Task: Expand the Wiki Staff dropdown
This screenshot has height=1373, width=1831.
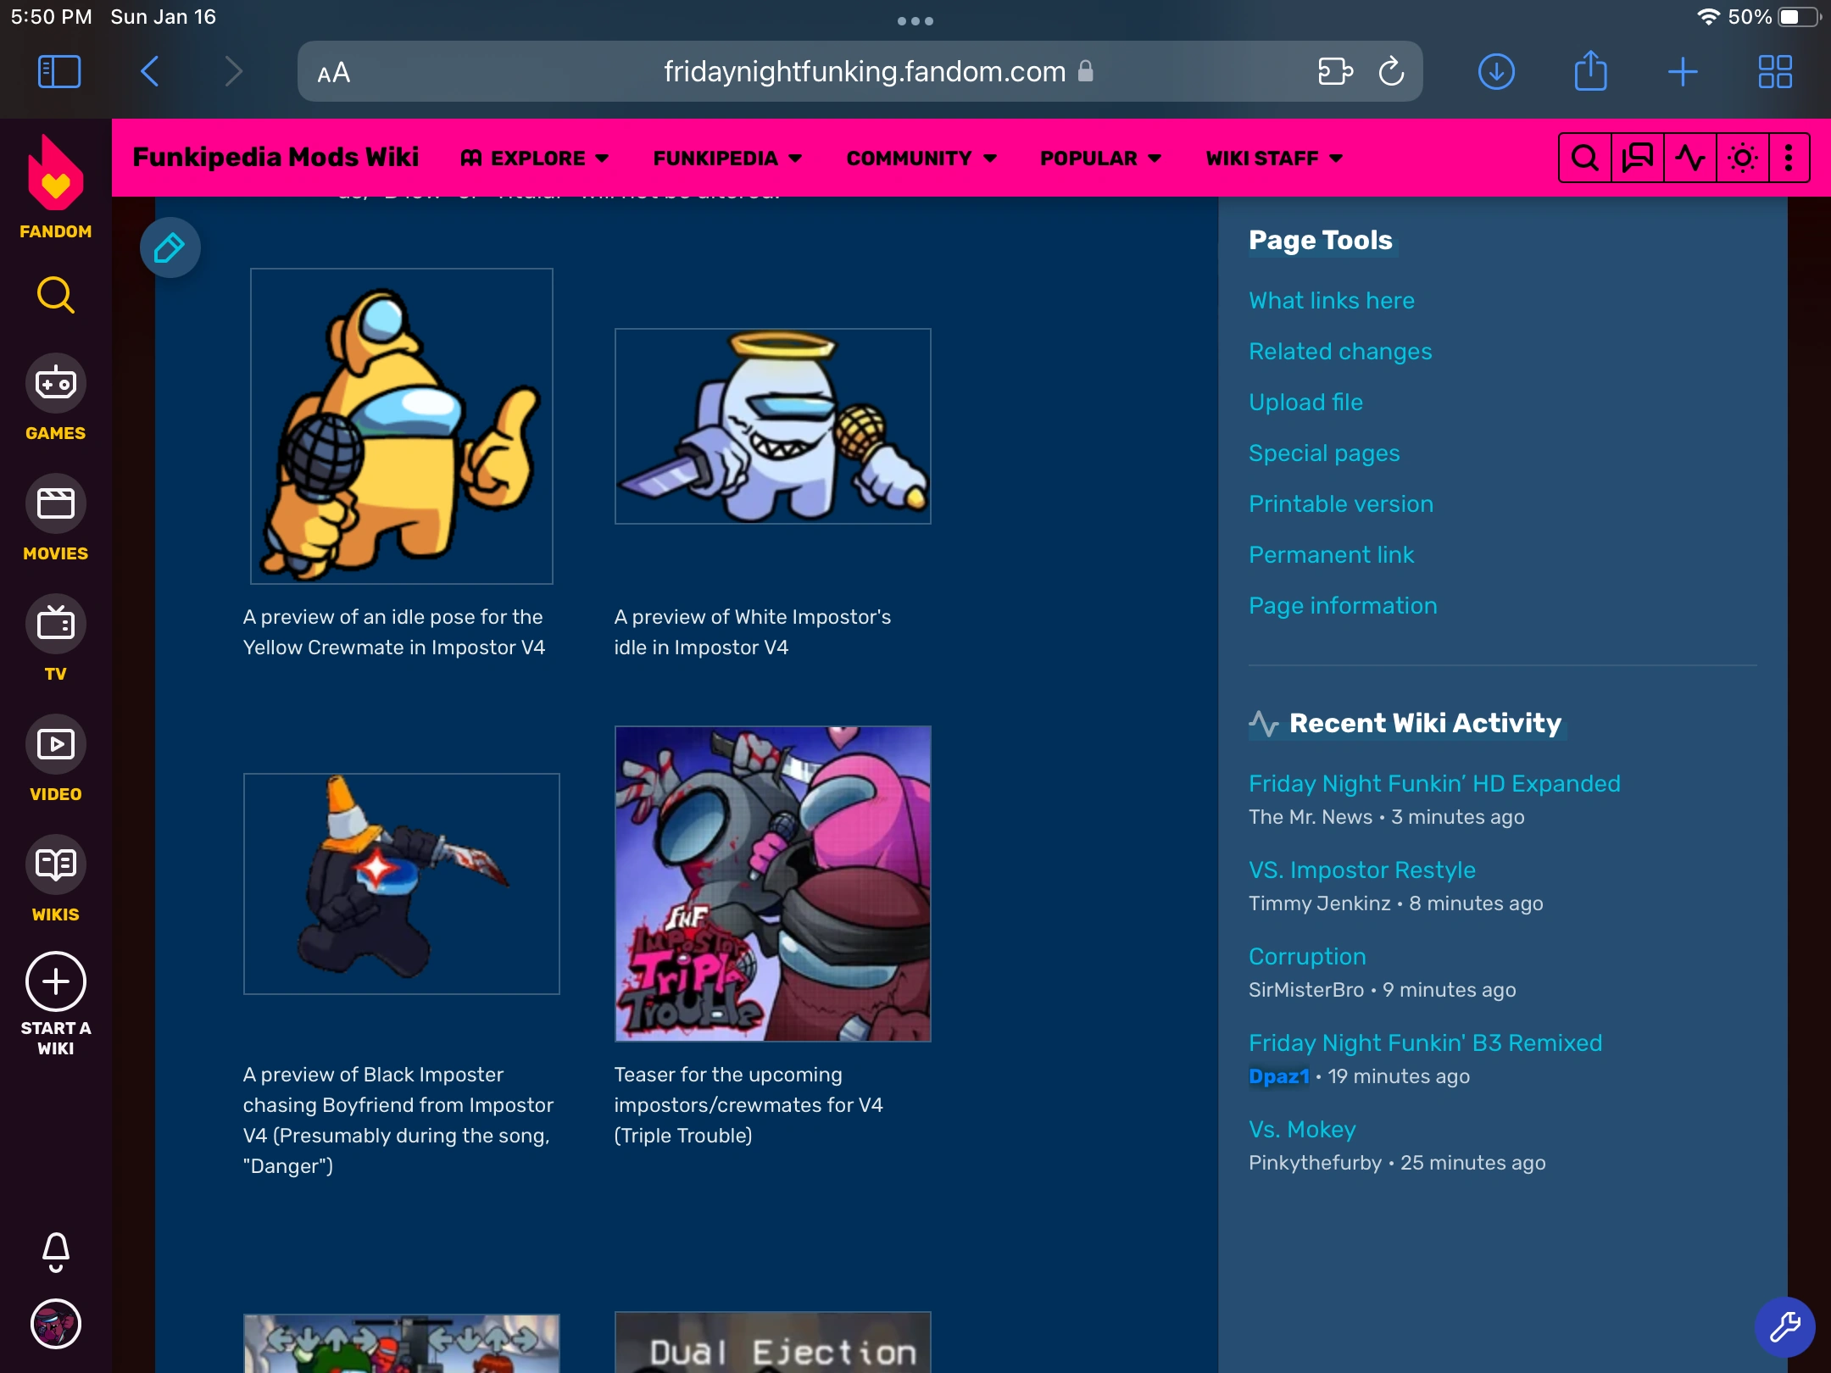Action: [x=1274, y=158]
